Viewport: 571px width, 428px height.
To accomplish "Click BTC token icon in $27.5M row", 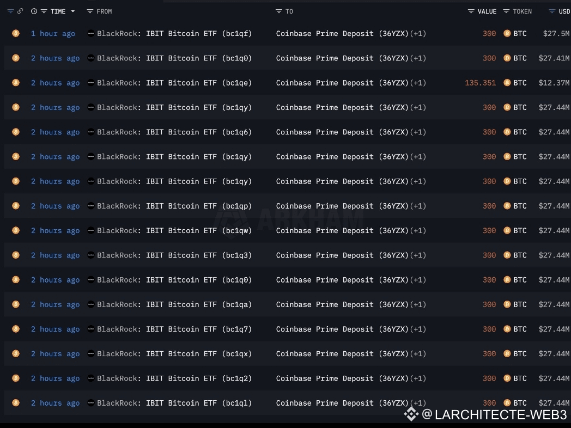I will tap(507, 33).
